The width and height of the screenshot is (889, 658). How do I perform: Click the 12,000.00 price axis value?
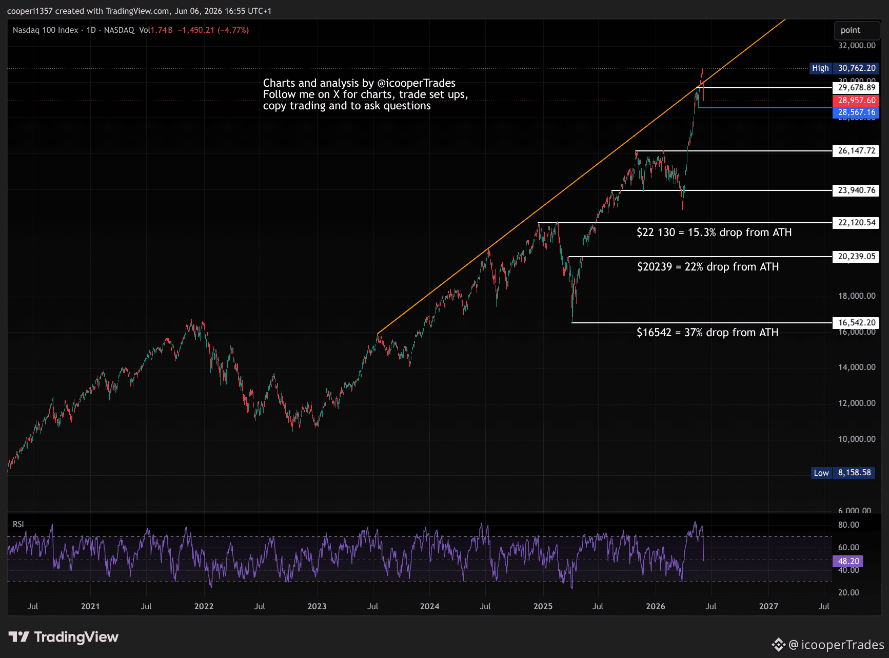857,403
